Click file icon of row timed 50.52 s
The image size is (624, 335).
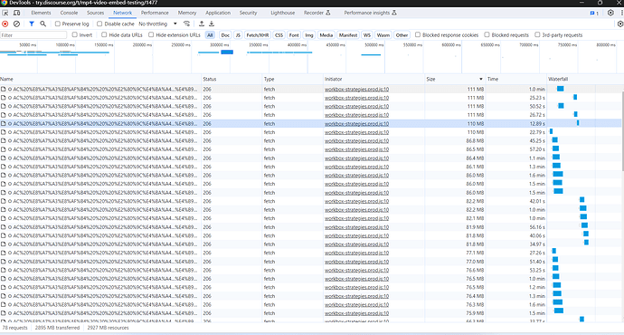[4, 106]
